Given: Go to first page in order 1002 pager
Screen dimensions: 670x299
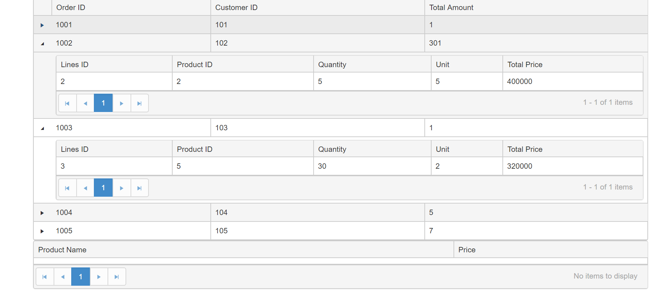Looking at the screenshot, I should (x=67, y=103).
